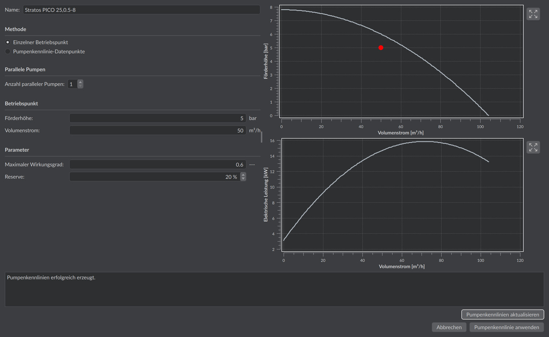
Task: Click the 'Förderhöhe [bar]' axis label
Action: tap(266, 61)
